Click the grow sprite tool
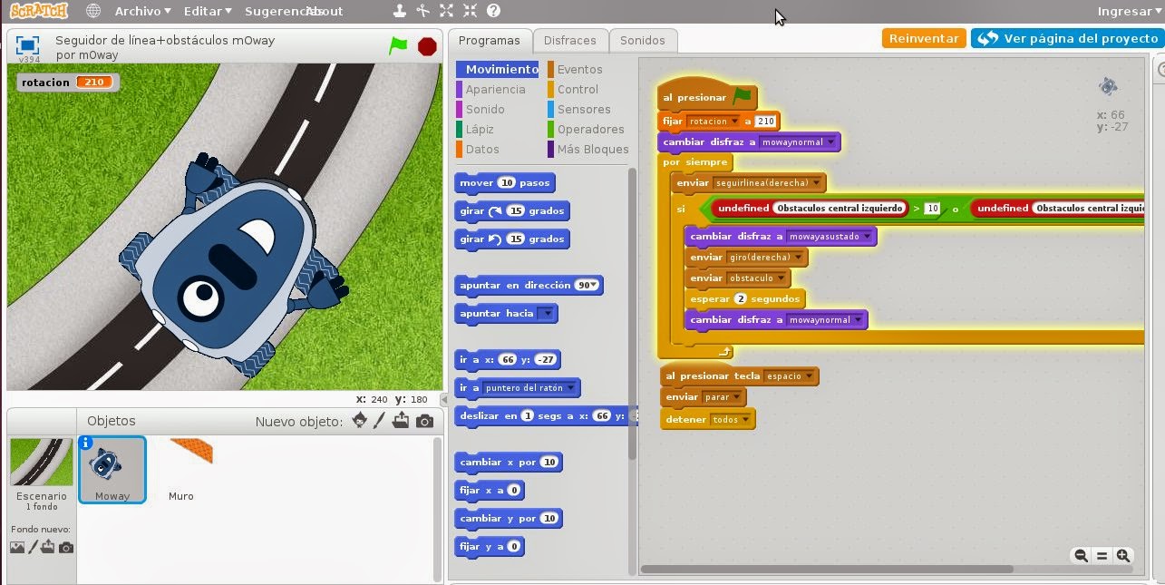This screenshot has width=1165, height=585. click(445, 10)
